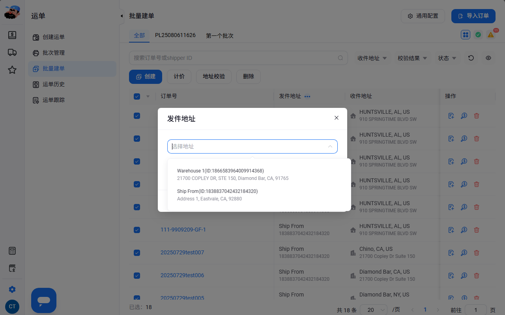The image size is (505, 315).
Task: Open the page size selector showing 20
Action: pos(374,310)
